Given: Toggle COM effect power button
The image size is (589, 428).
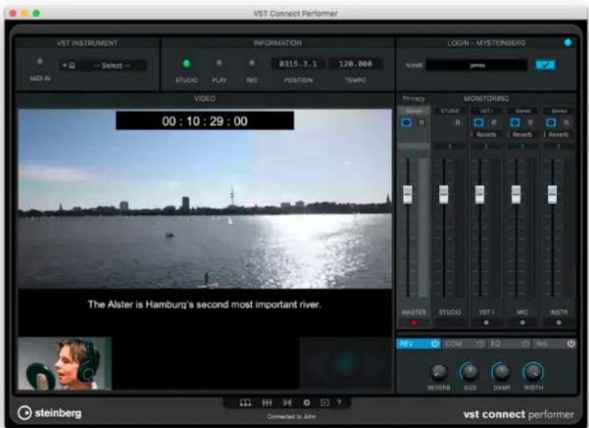Looking at the screenshot, I should (x=480, y=343).
